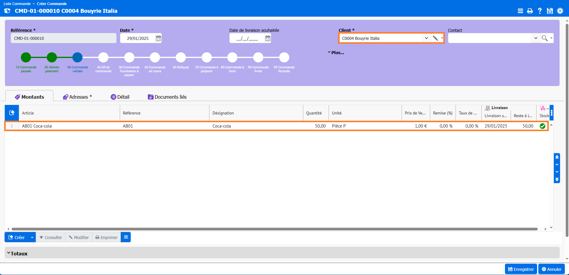Viewport: 569px width, 275px height.
Task: Select the '99 Commande facturée' status step
Action: pyautogui.click(x=284, y=57)
